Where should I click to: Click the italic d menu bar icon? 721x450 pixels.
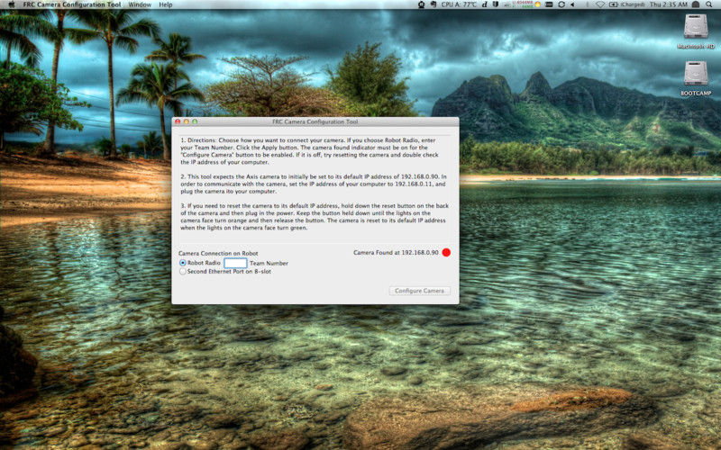coord(485,4)
